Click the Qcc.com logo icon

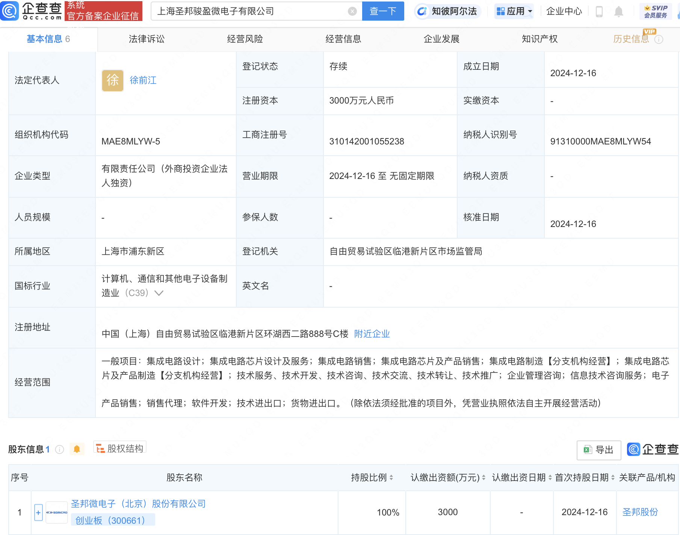(9, 11)
